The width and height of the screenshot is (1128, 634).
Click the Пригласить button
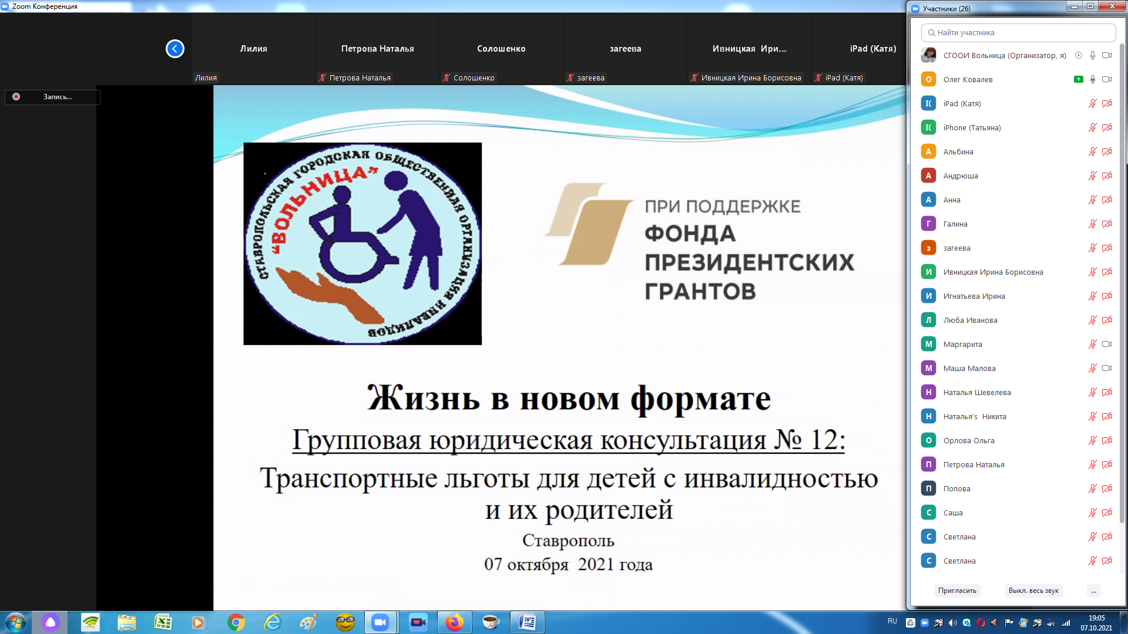[957, 591]
